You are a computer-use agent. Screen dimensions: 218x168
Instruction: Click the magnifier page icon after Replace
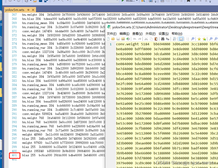(x=174, y=39)
